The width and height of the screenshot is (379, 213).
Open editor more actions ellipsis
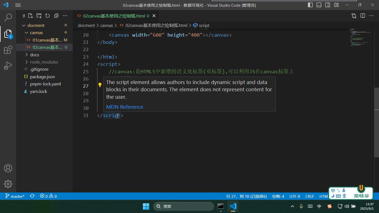pos(371,16)
